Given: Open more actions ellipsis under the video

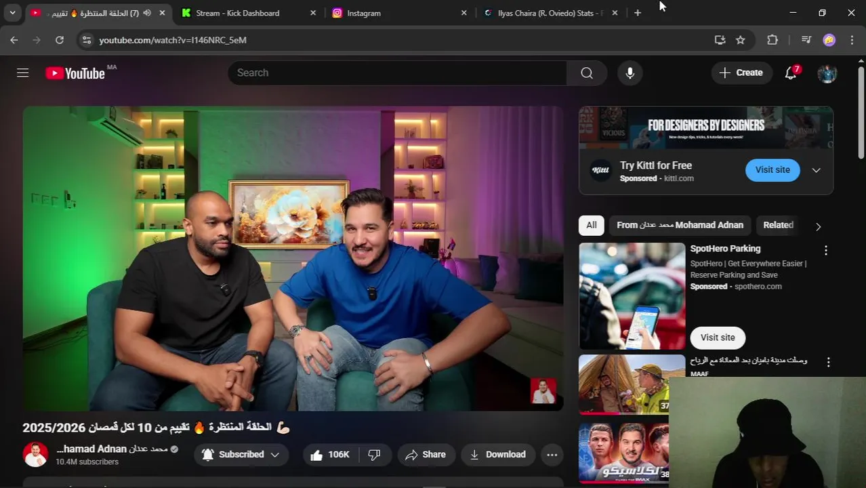Looking at the screenshot, I should tap(552, 455).
